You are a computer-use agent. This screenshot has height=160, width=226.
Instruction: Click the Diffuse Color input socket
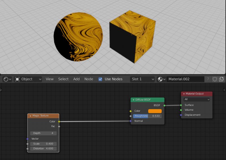click(131, 111)
